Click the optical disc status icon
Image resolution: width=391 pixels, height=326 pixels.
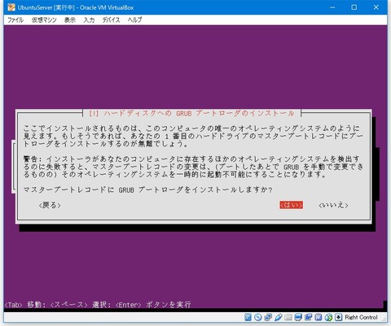[x=258, y=317]
